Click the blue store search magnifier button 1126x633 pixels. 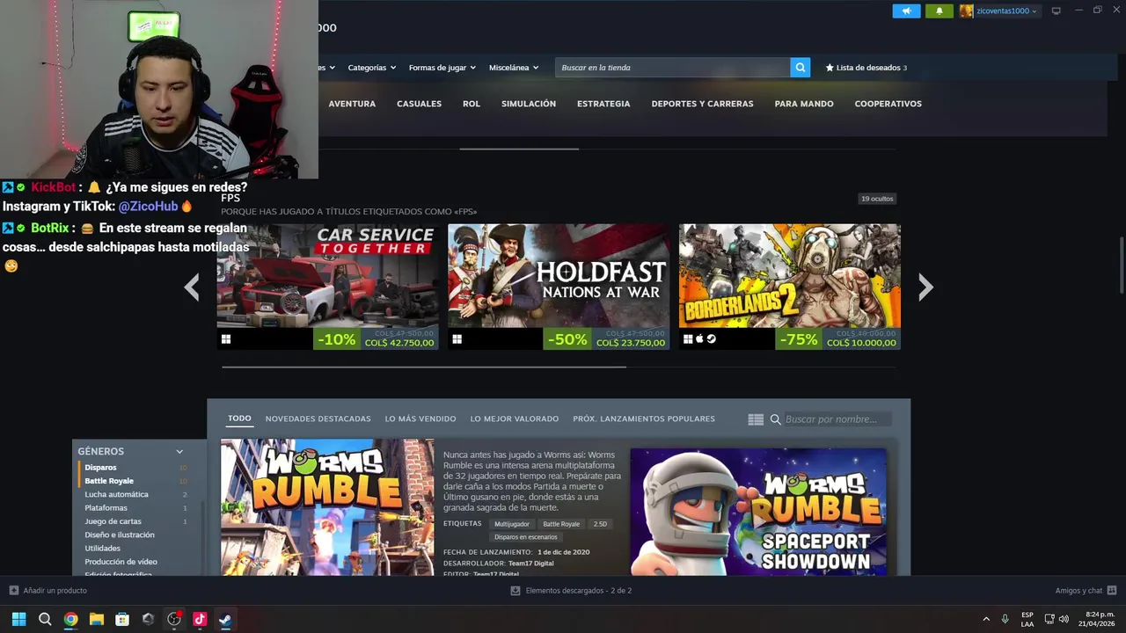(x=800, y=68)
